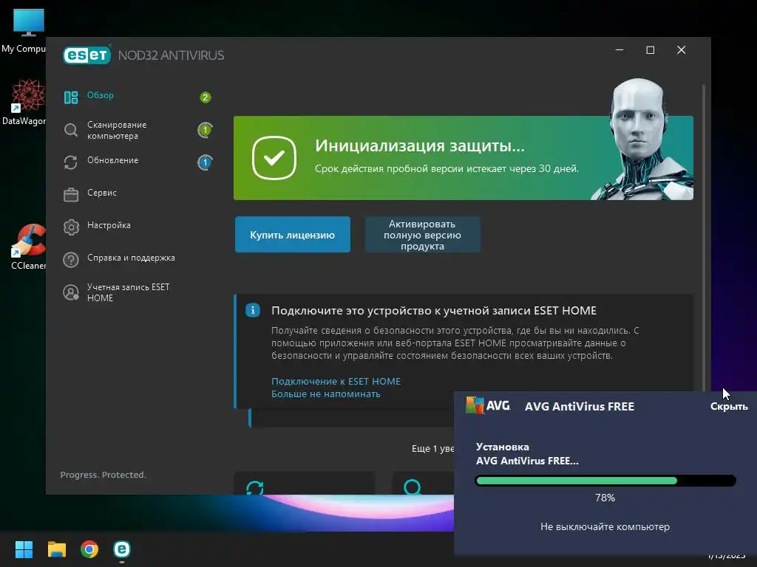Image resolution: width=757 pixels, height=567 pixels.
Task: Click the ESET window vertical scrollbar
Action: (704, 236)
